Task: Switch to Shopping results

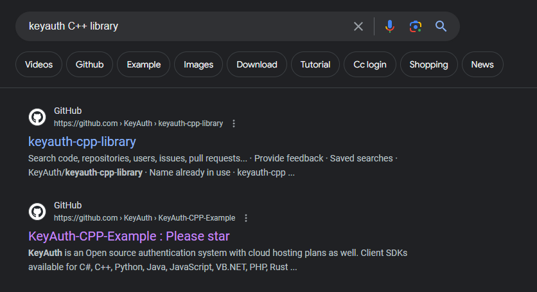Action: (x=429, y=64)
